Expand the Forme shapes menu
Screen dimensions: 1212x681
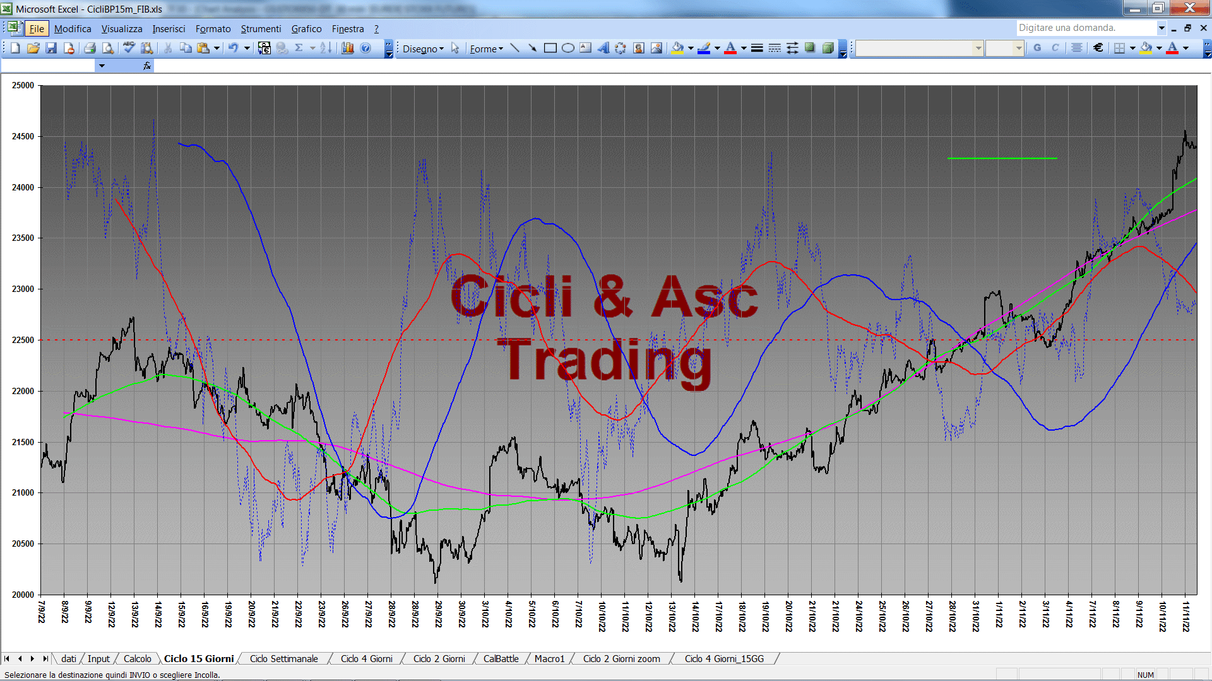(486, 49)
